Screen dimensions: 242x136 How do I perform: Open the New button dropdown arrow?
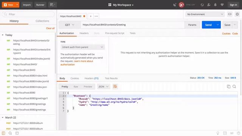[17, 5]
